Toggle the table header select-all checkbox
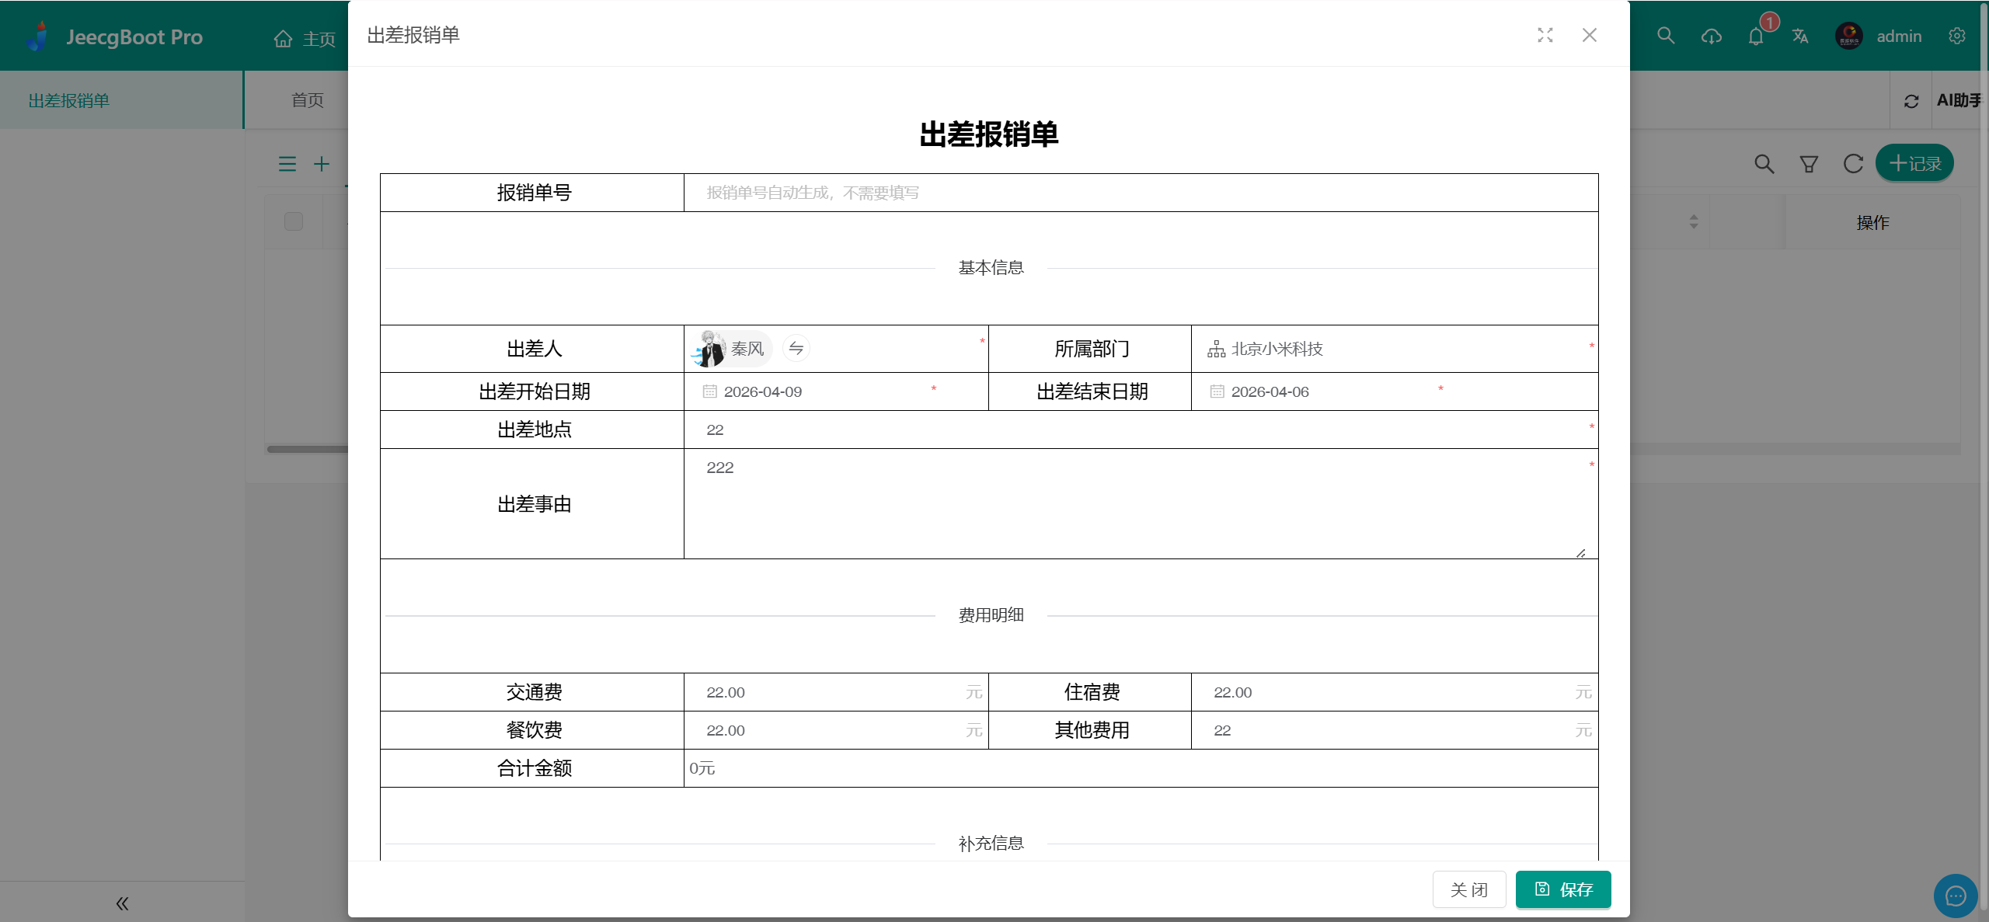 coord(294,221)
